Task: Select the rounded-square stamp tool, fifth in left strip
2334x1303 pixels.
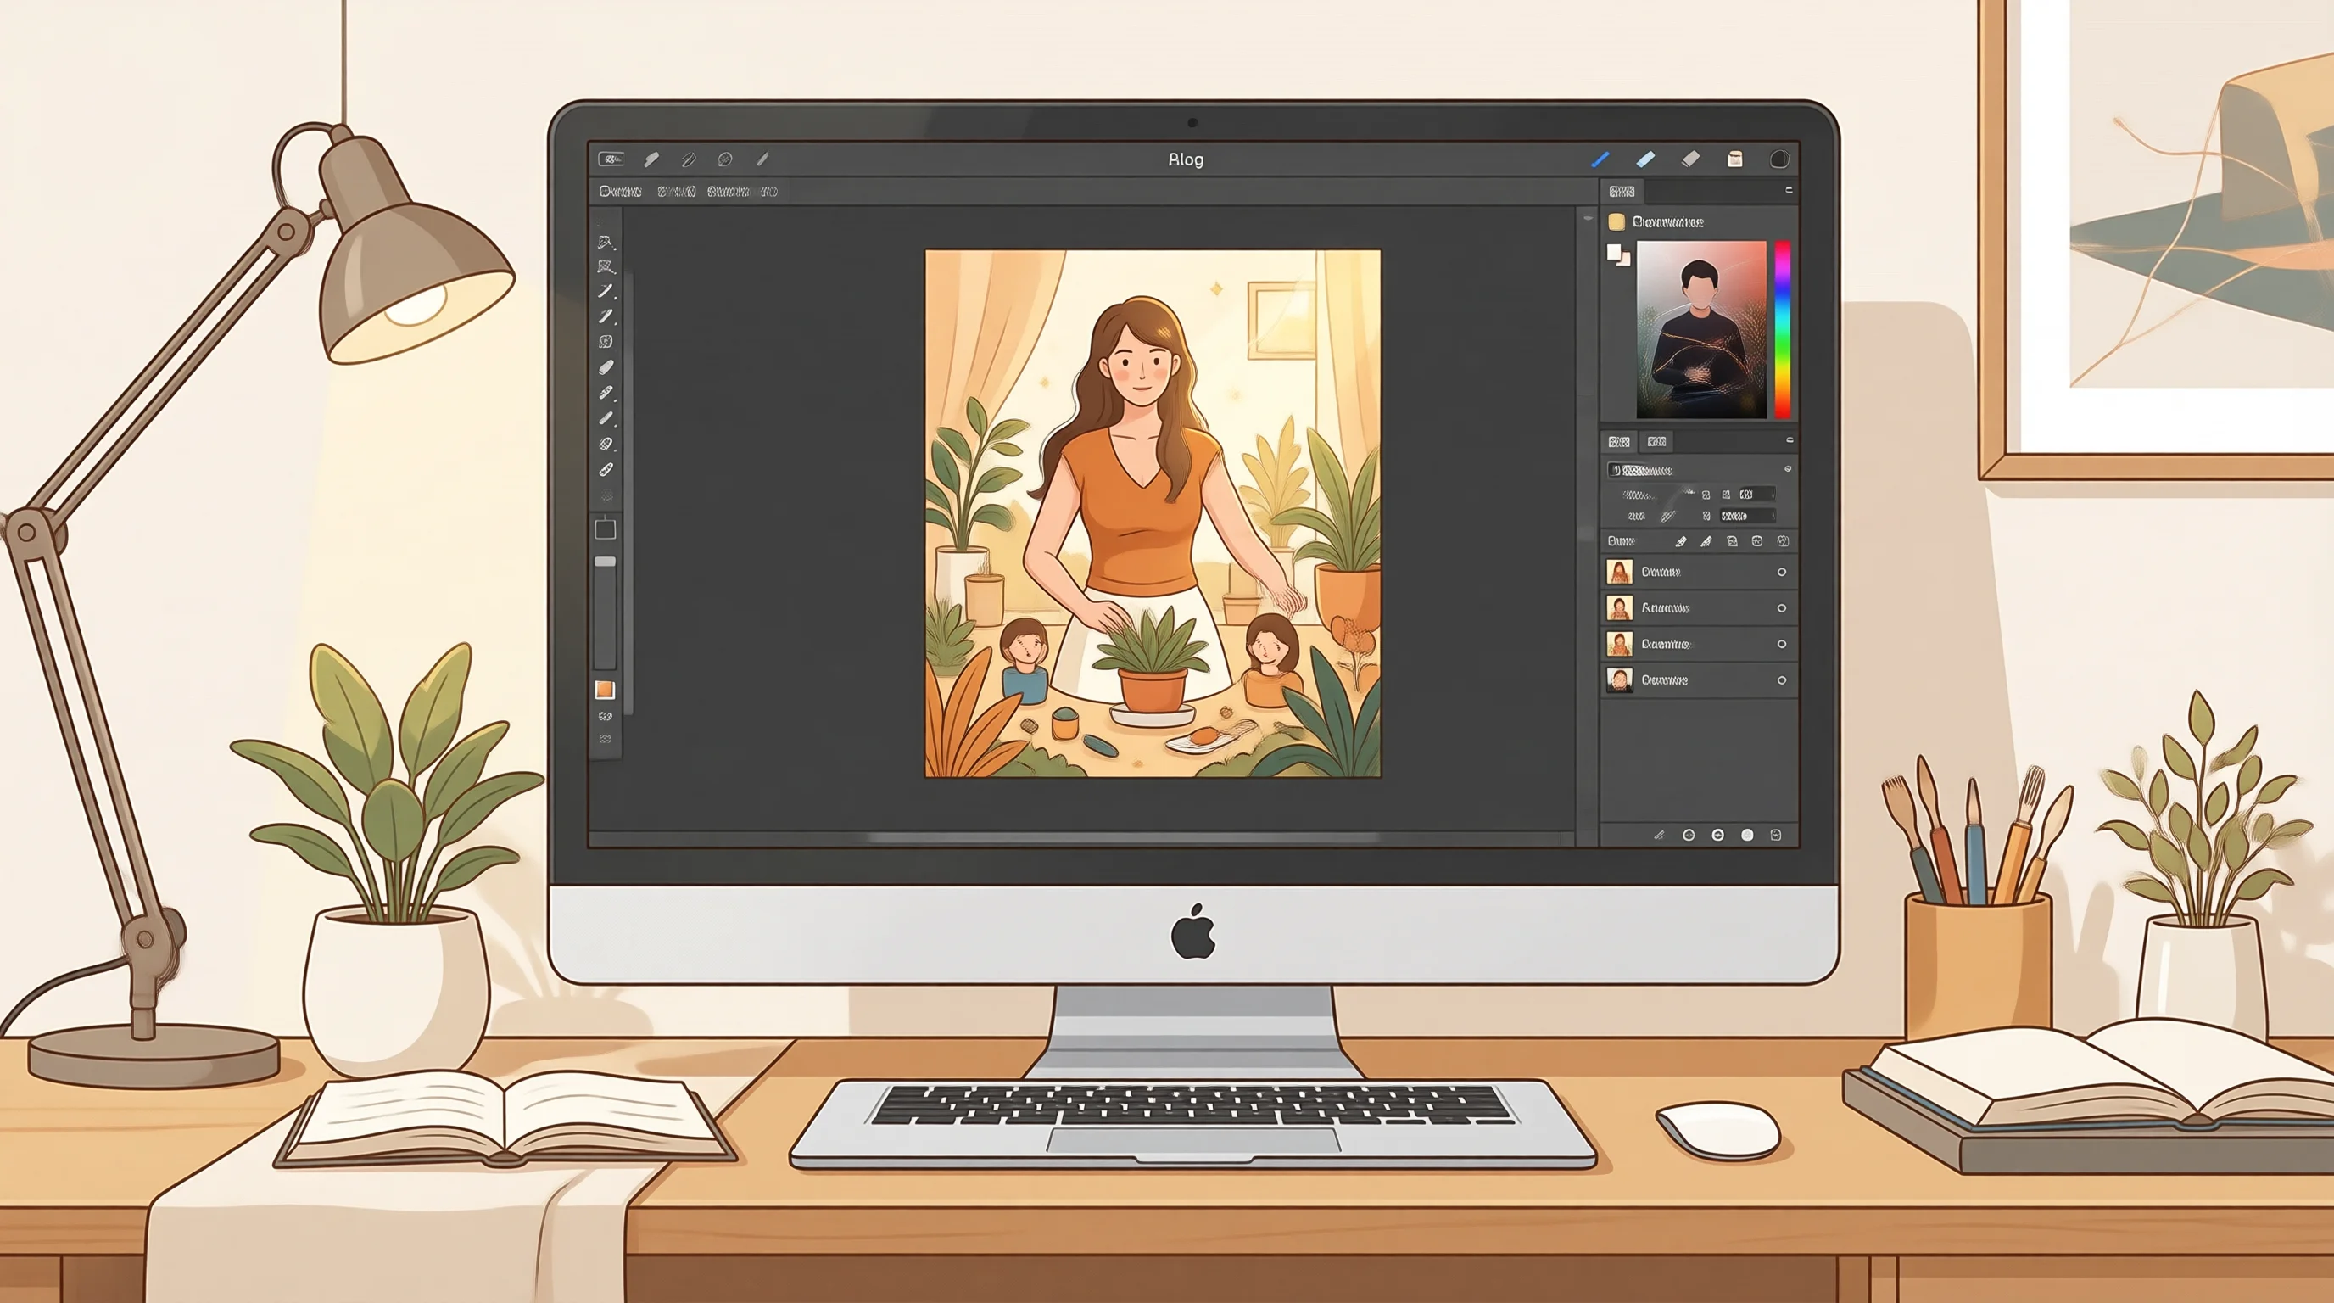Action: (606, 342)
